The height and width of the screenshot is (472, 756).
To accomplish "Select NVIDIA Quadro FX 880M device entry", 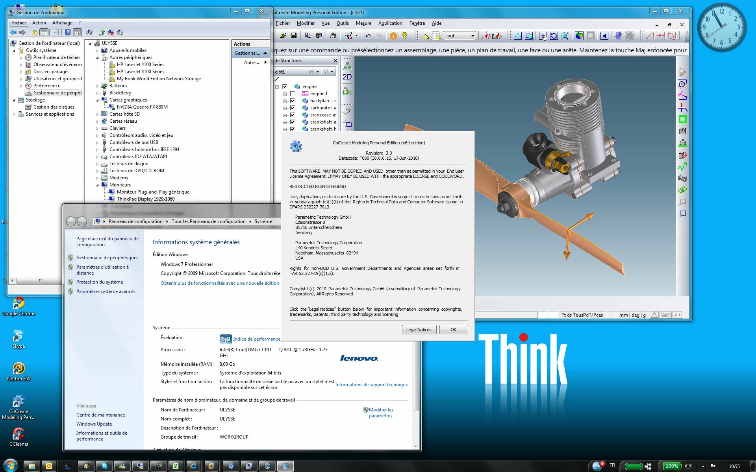I will 142,107.
